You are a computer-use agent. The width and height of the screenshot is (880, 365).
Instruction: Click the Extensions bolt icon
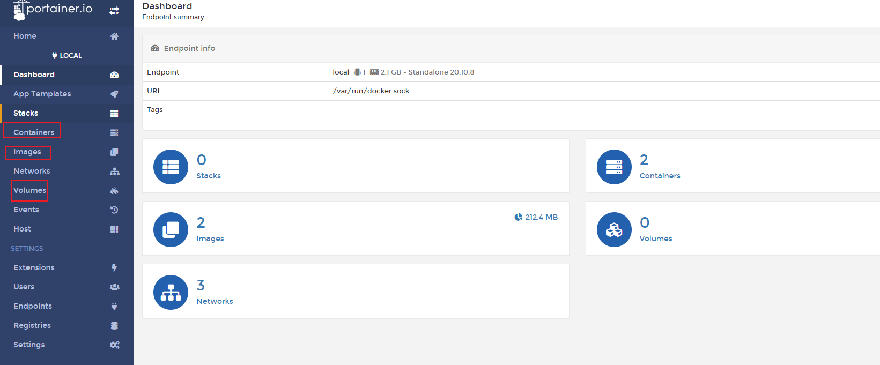pos(114,268)
